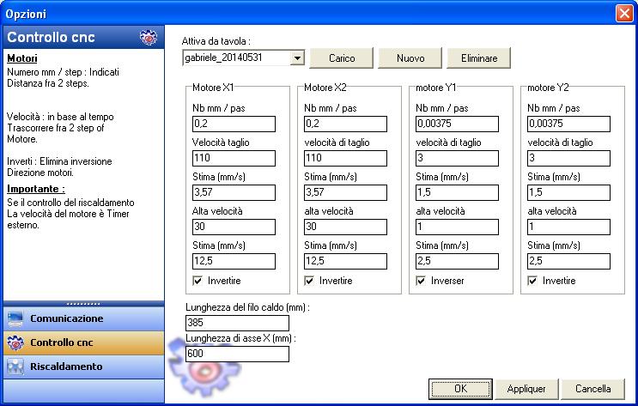
Task: Confirm settings with the OK button
Action: 459,389
